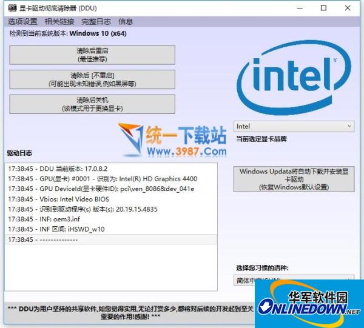Click 清除后关机 button

point(92,104)
